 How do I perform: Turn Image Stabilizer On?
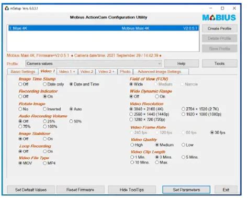(48, 139)
